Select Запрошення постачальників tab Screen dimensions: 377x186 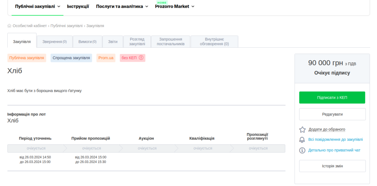pyautogui.click(x=170, y=42)
